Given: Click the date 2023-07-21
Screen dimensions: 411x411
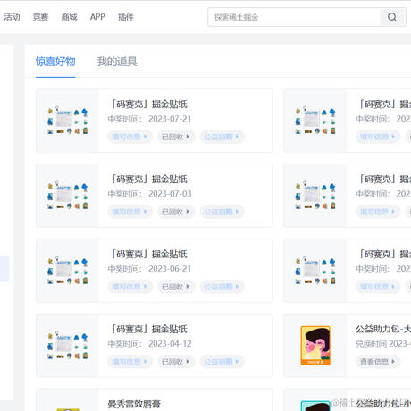Looking at the screenshot, I should coord(170,119).
